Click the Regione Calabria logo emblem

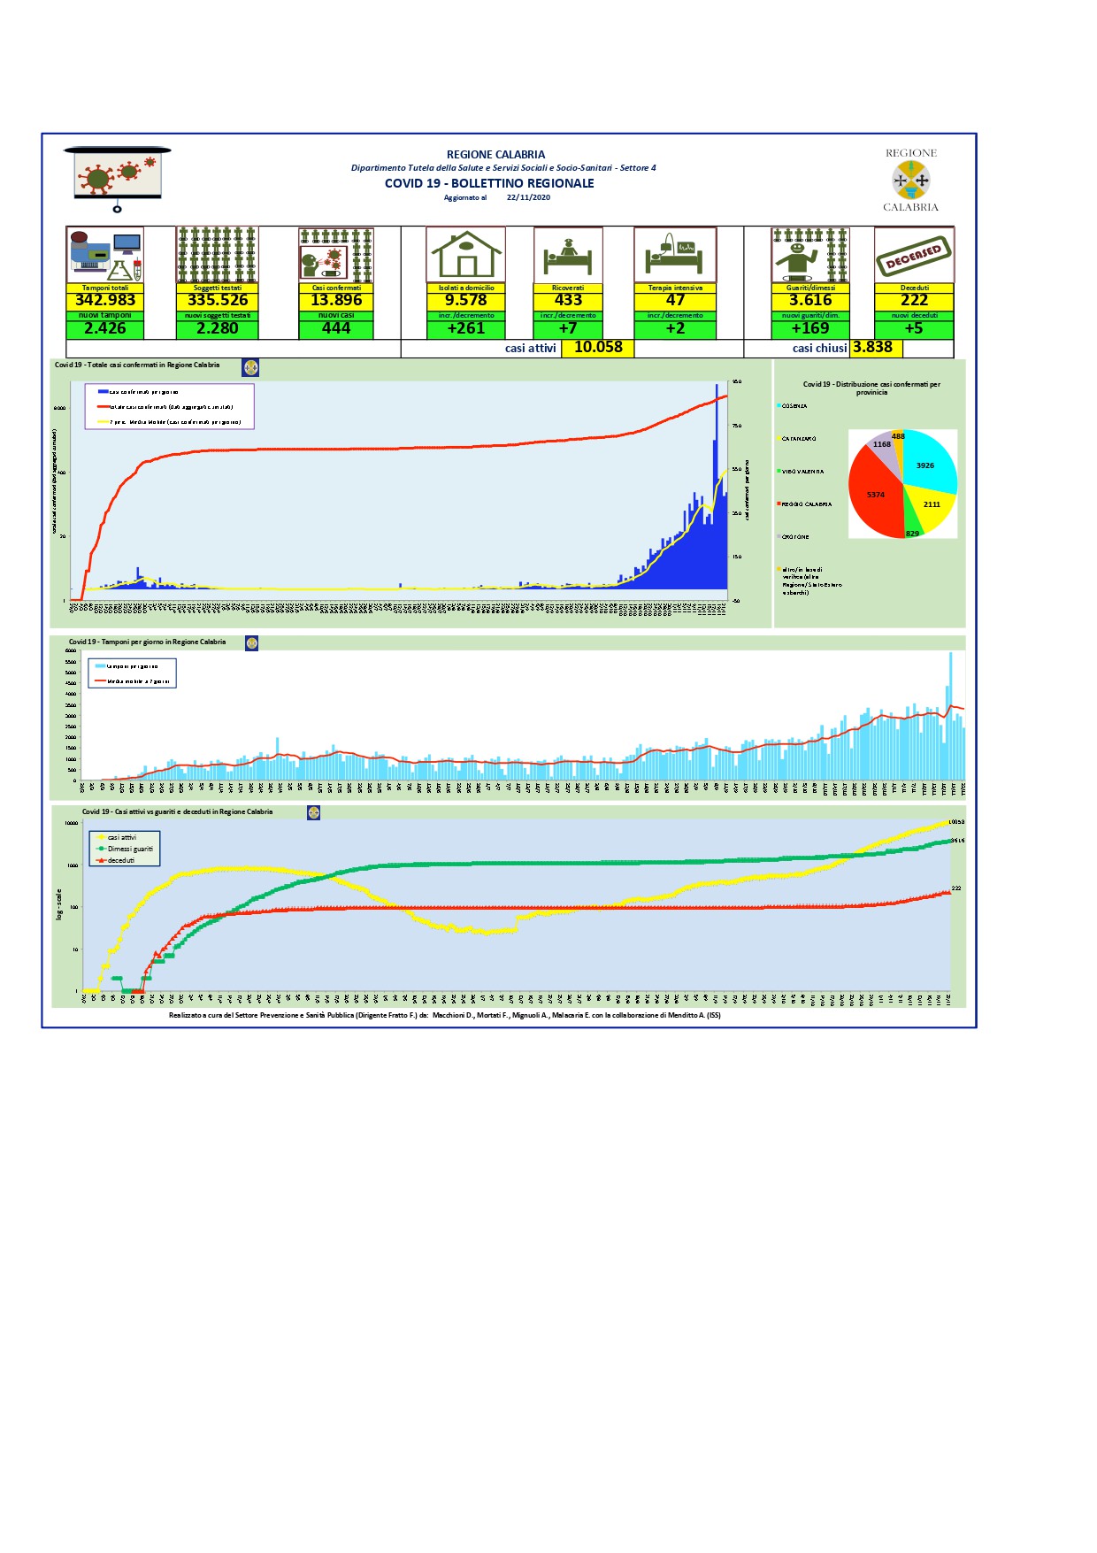[x=910, y=181]
